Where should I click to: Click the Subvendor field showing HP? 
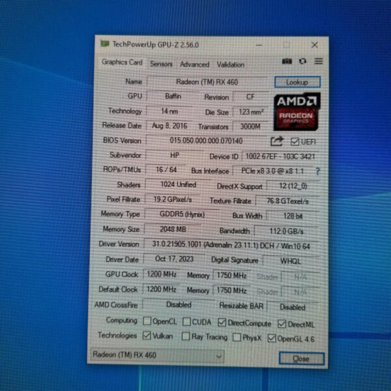(x=175, y=156)
